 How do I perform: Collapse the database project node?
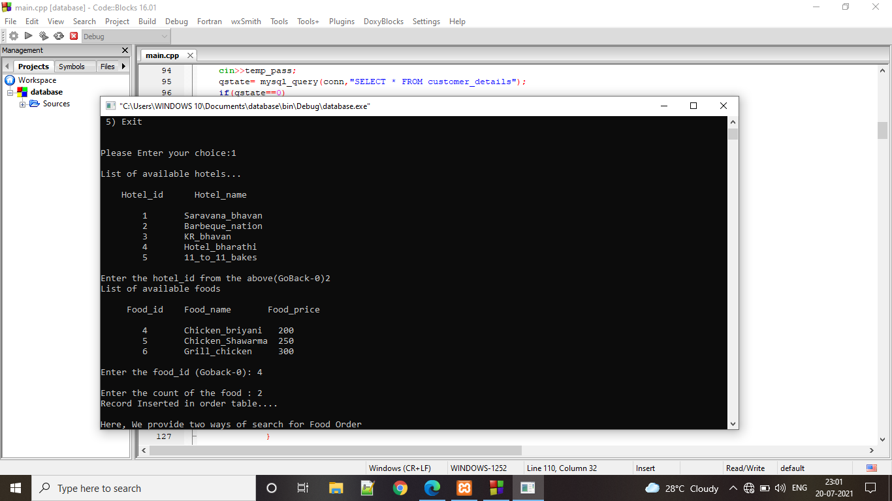10,93
